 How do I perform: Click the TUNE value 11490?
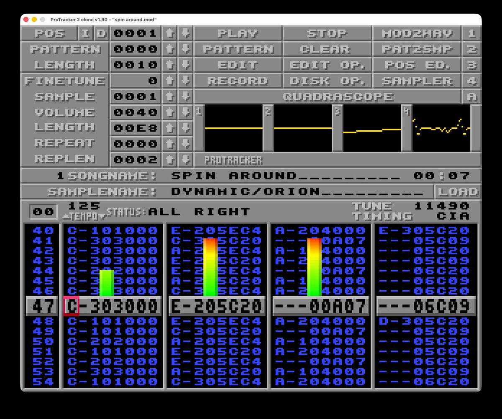442,206
